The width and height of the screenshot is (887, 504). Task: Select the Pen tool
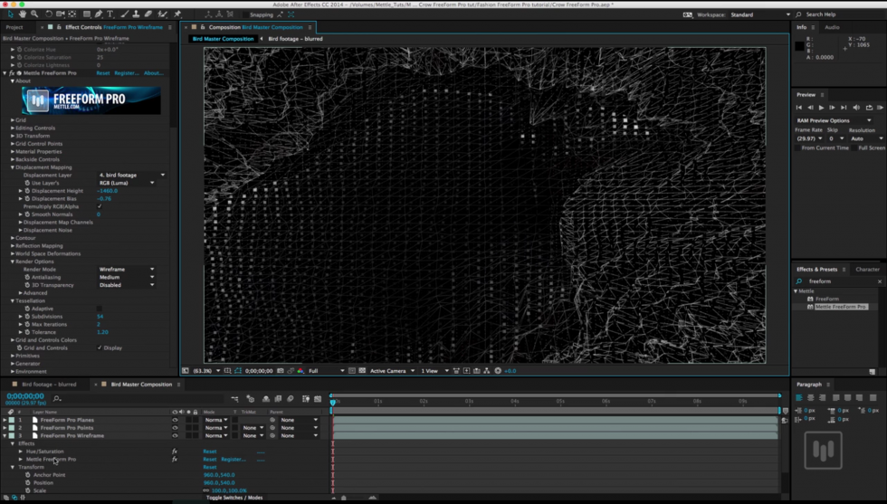pos(99,14)
